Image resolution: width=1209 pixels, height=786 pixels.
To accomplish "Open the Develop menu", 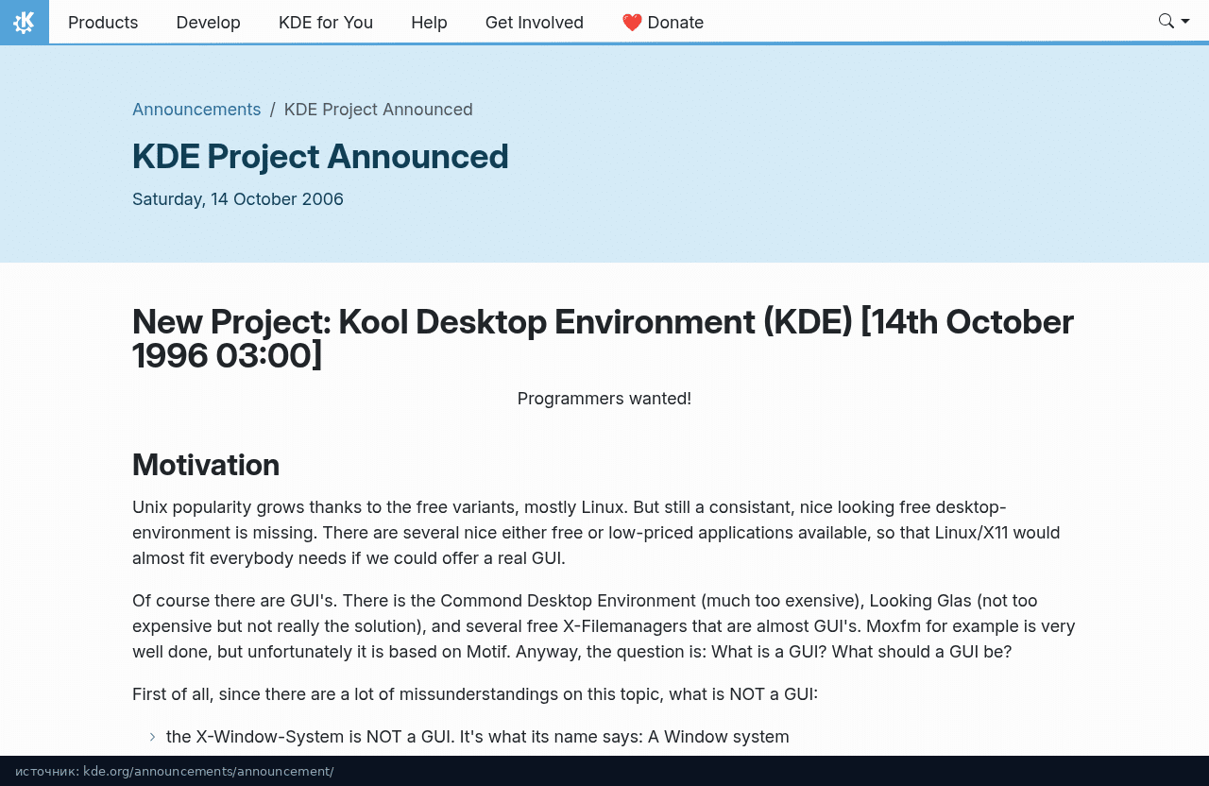I will 209,22.
